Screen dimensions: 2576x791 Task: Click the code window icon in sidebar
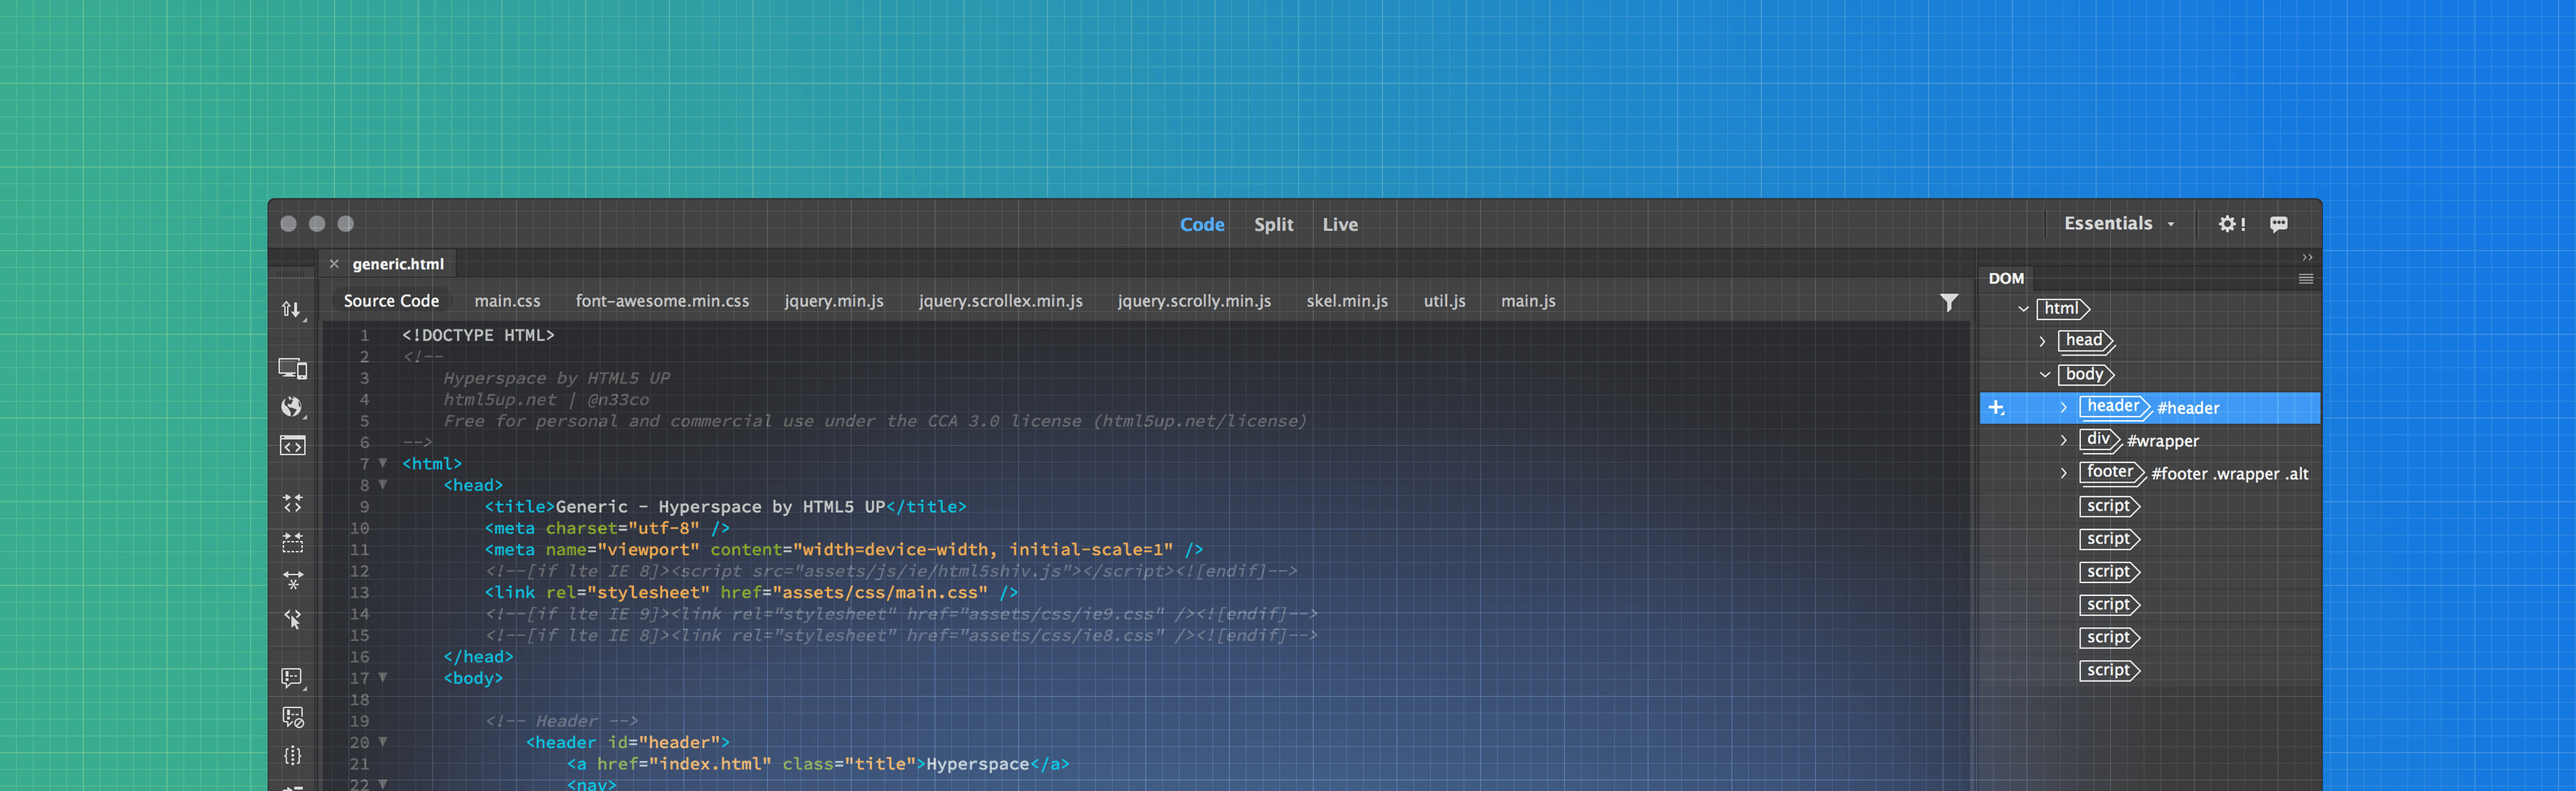(292, 446)
